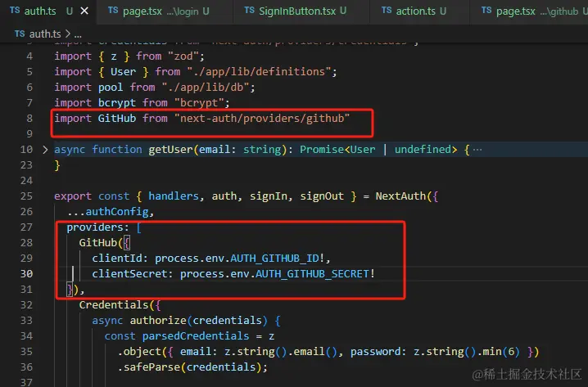
Task: Click authorize on line 33
Action: (x=158, y=321)
